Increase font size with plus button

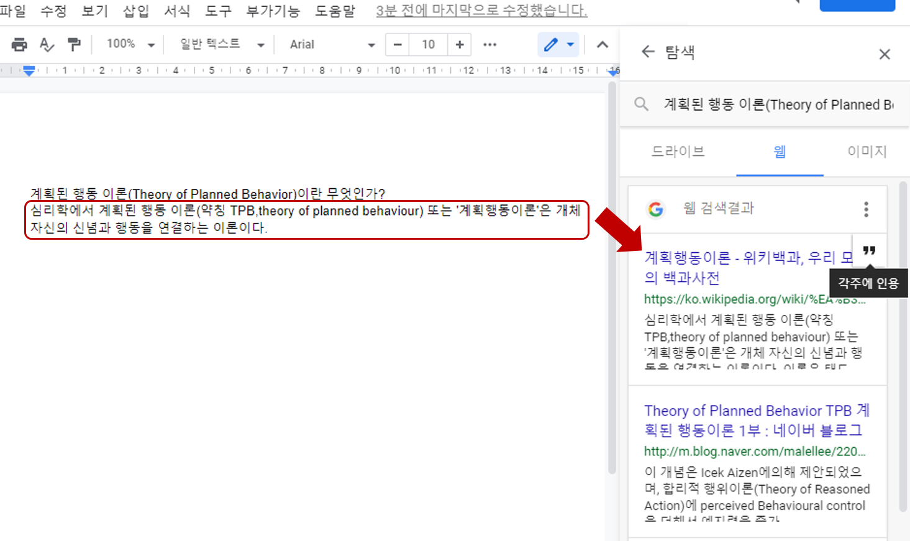[460, 45]
